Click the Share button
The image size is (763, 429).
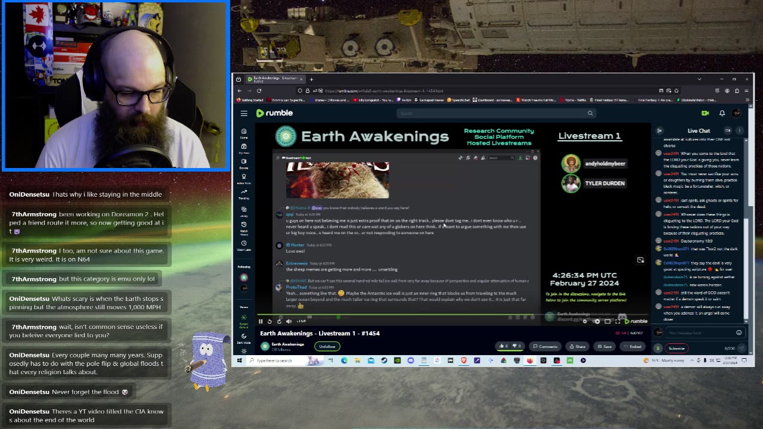[x=577, y=346]
